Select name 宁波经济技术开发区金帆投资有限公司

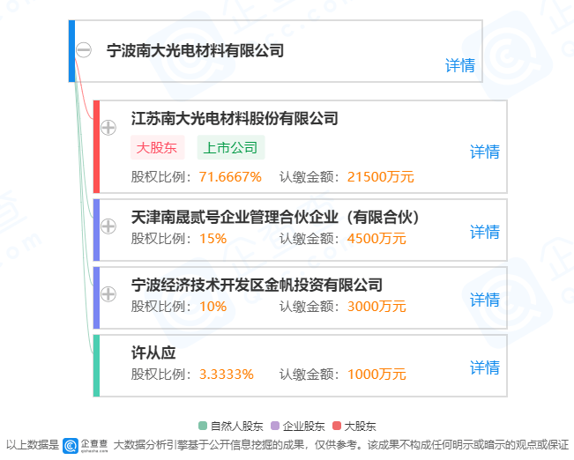[257, 285]
